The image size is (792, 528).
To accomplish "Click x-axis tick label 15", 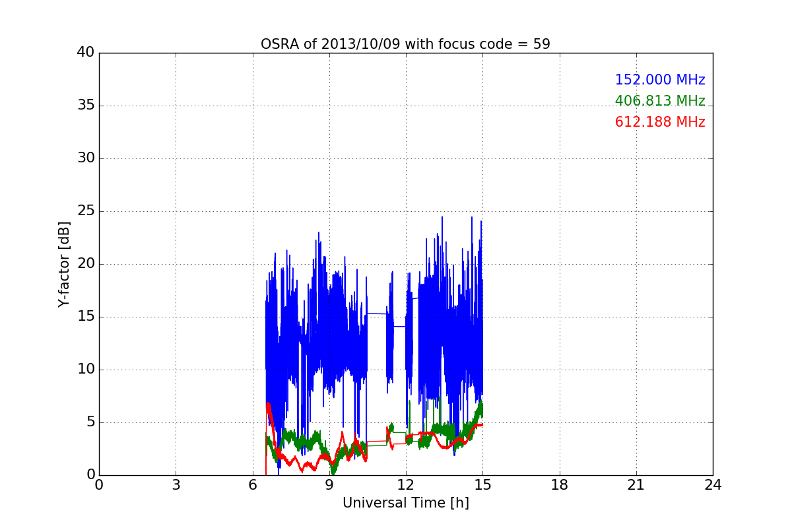I will click(482, 485).
